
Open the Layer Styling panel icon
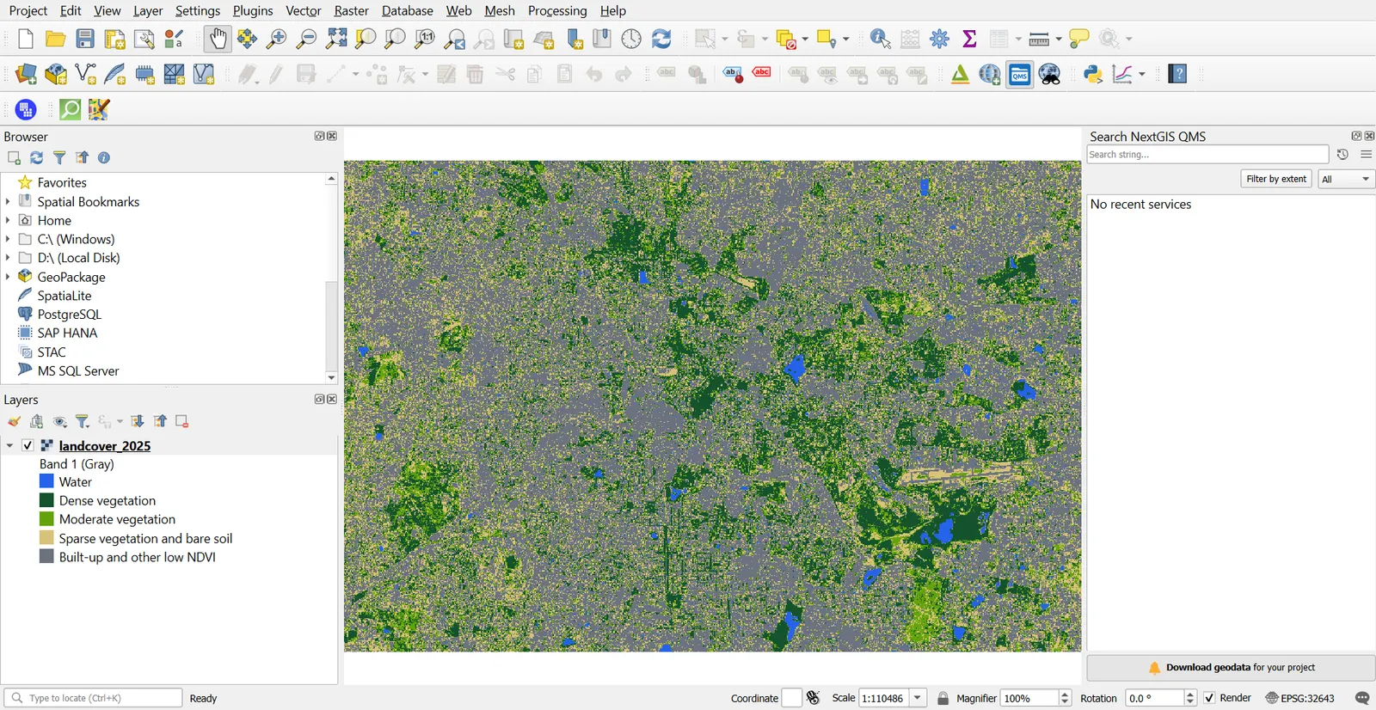pos(15,421)
